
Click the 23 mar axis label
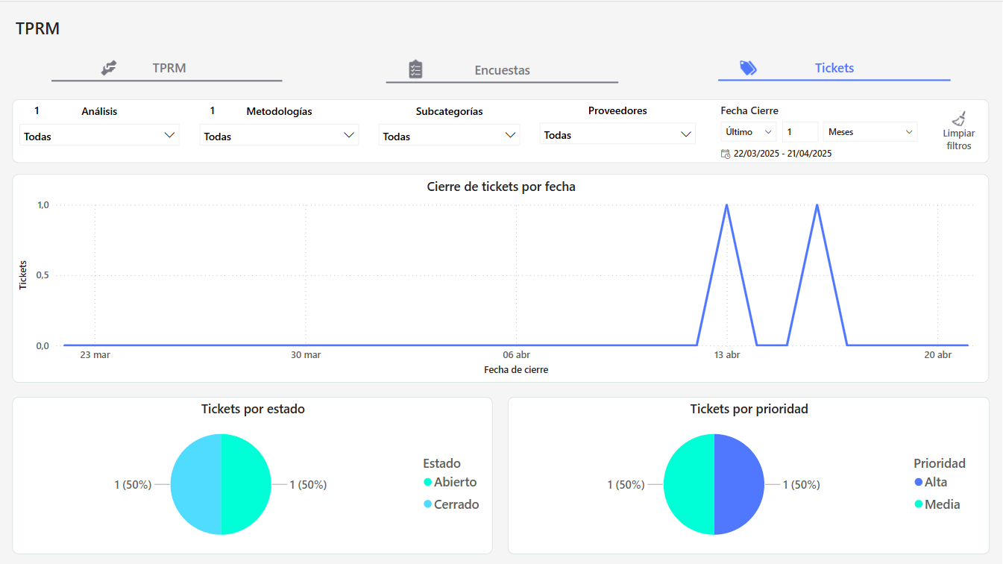pos(95,355)
